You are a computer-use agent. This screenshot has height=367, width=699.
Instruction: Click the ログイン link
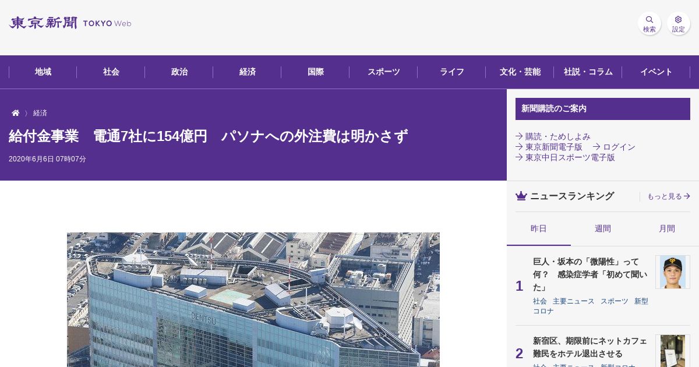point(615,147)
